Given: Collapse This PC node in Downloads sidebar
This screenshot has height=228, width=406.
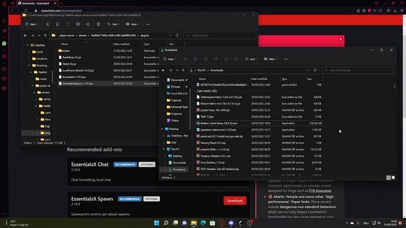Looking at the screenshot, I should click(x=164, y=149).
